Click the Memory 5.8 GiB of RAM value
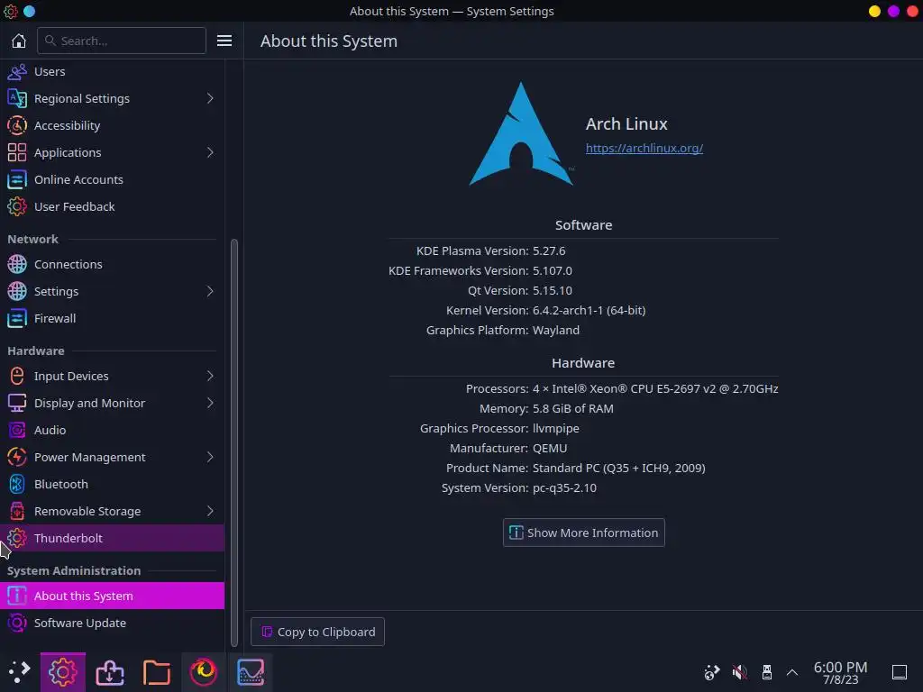Viewport: 923px width, 692px height. click(572, 408)
